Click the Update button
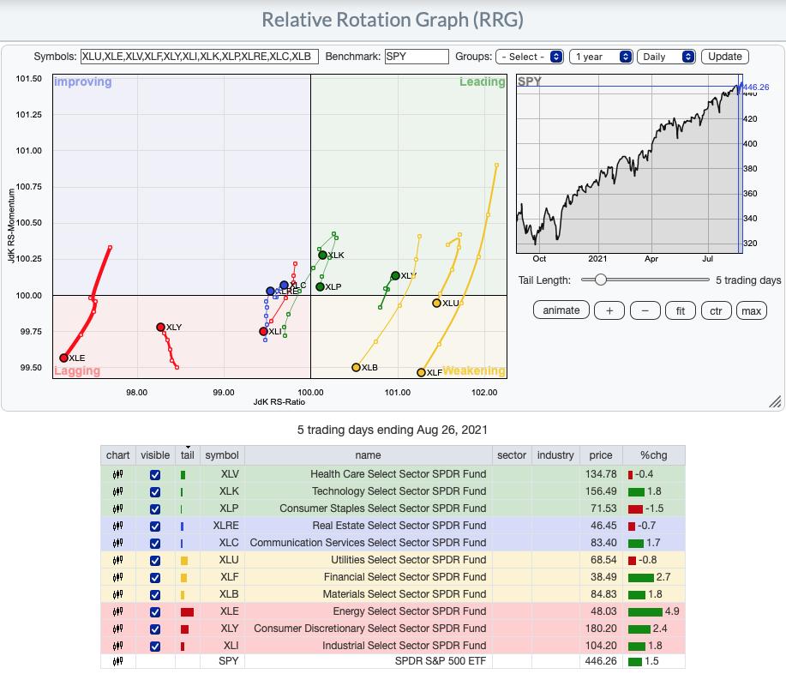The height and width of the screenshot is (674, 786). [x=725, y=57]
